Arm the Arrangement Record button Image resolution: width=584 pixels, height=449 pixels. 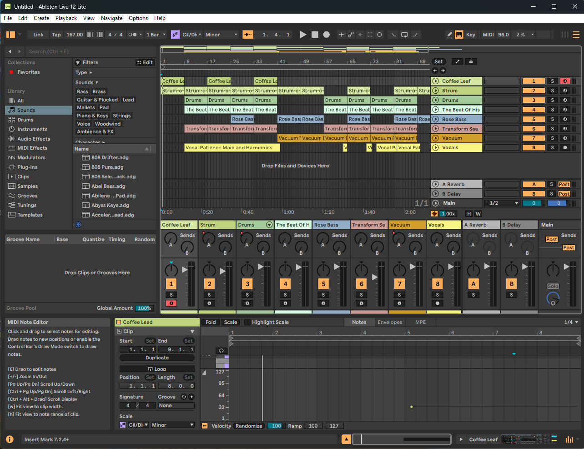click(326, 35)
